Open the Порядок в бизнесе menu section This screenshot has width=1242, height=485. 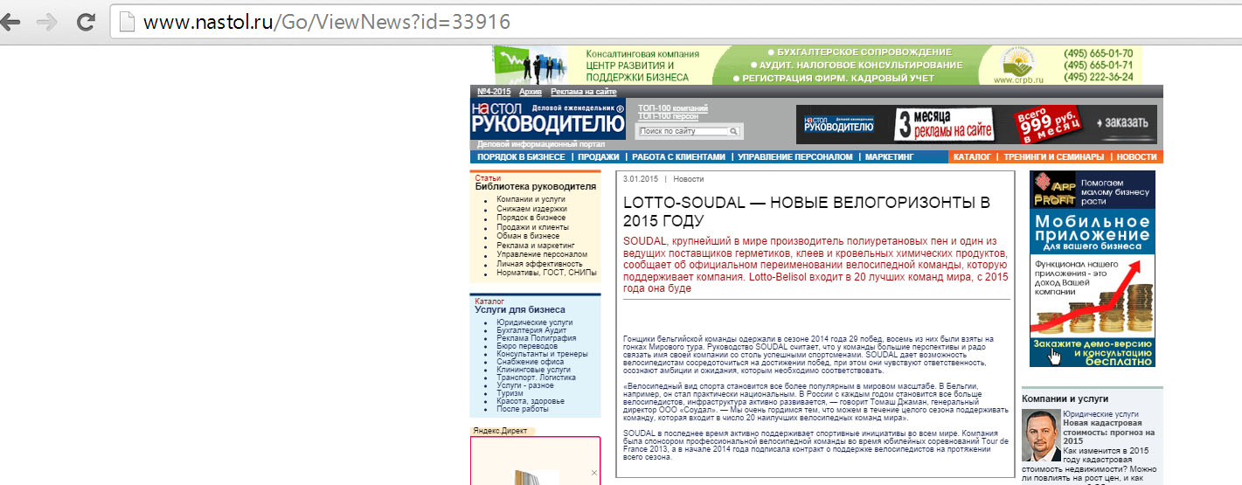(x=521, y=157)
